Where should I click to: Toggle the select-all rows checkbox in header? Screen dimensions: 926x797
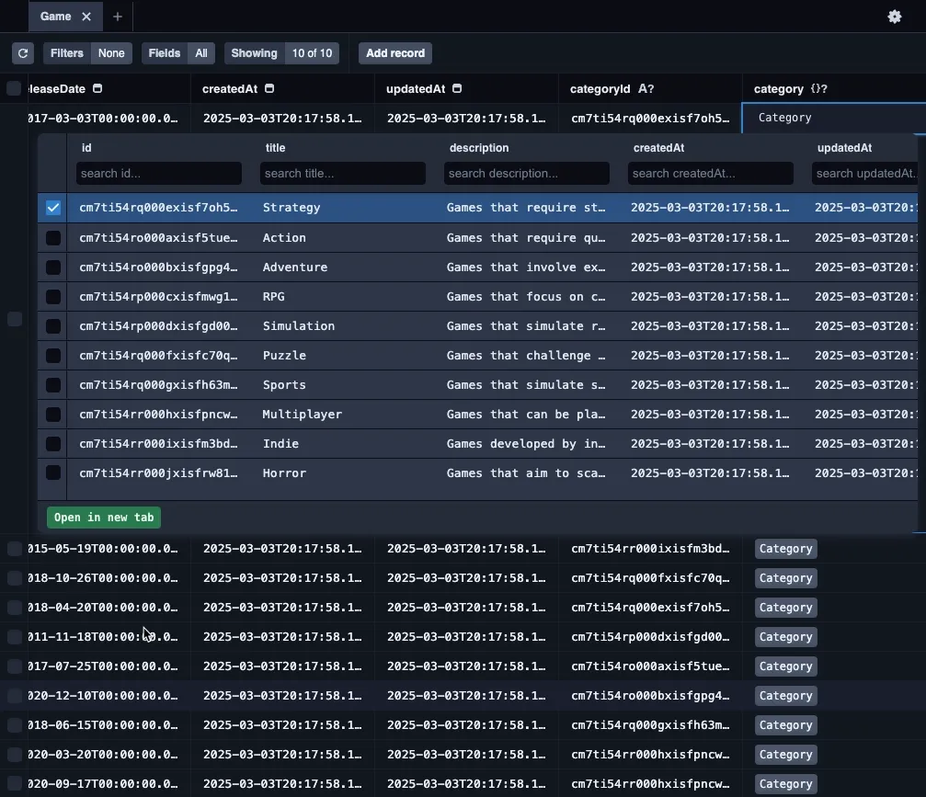pyautogui.click(x=14, y=88)
